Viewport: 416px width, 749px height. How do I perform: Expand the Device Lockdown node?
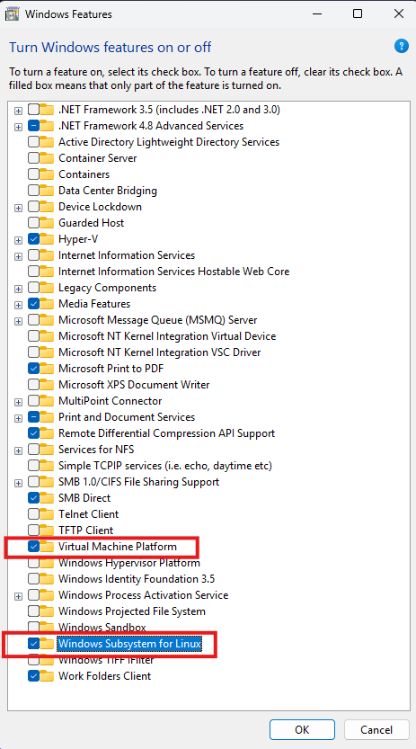[x=18, y=208]
